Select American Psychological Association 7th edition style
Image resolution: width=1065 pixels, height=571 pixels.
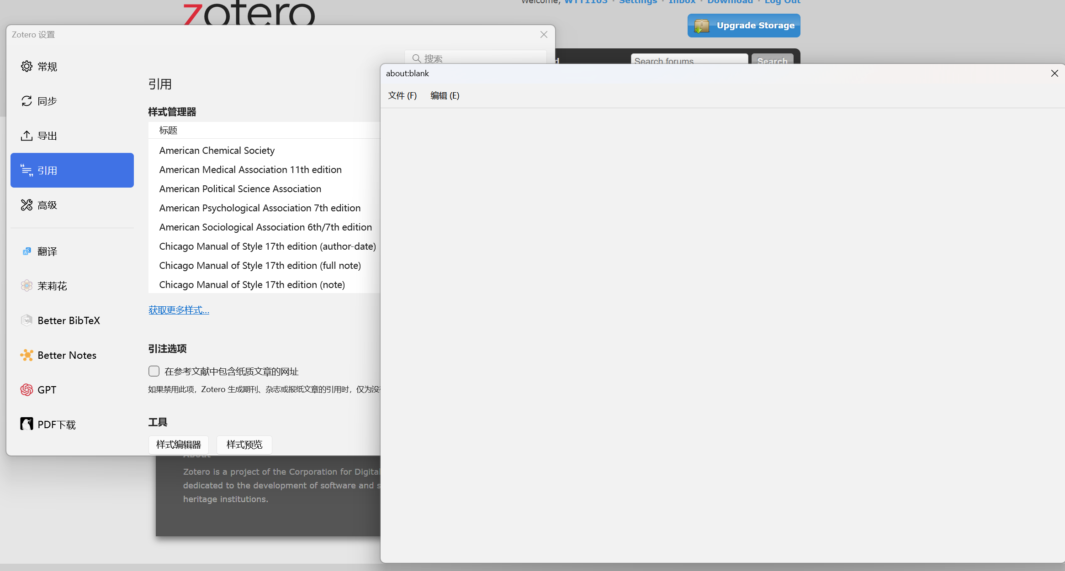coord(264,208)
